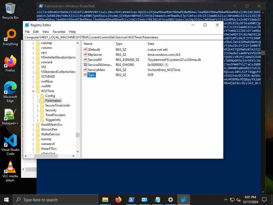Viewport: 273px width, 205px height.
Task: Select the ServiceMain value icon
Action: pos(85,70)
